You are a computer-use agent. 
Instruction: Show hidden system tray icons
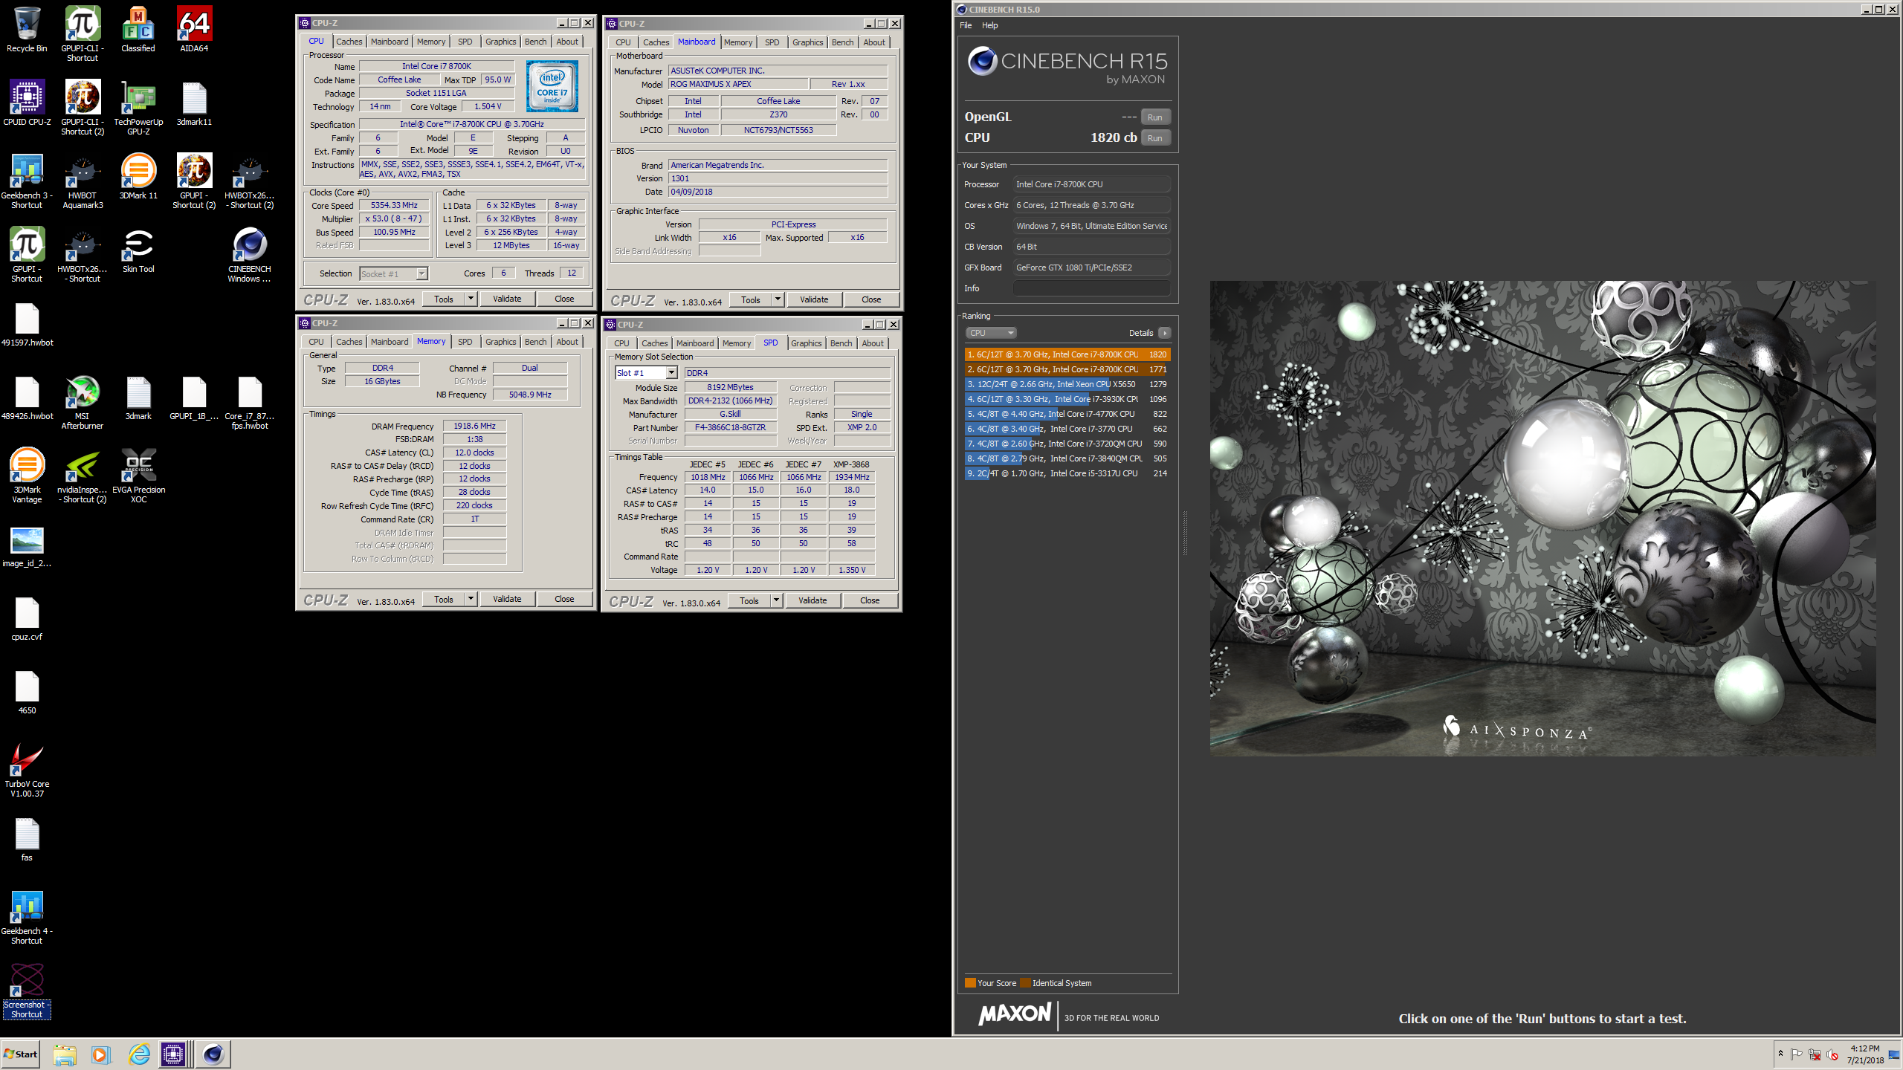pos(1780,1054)
